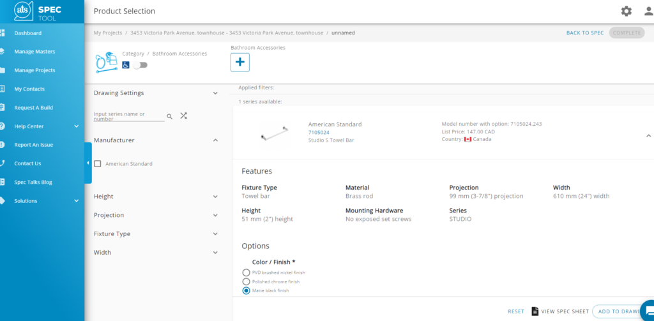Click the My Contacts sidebar icon
This screenshot has width=654, height=321.
click(2, 89)
